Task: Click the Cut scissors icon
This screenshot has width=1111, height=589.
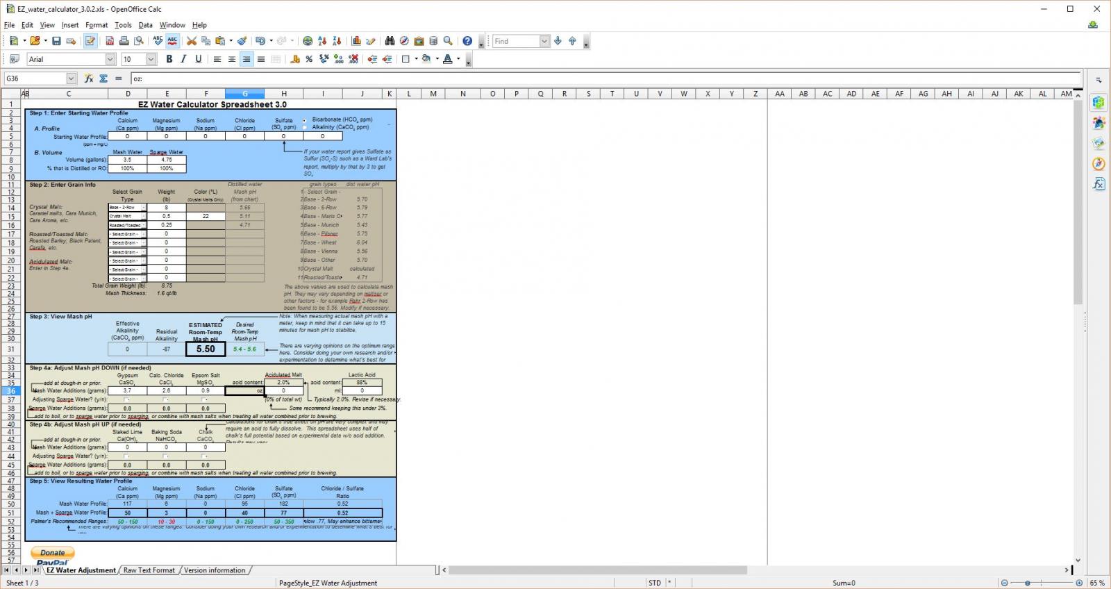Action: (192, 42)
